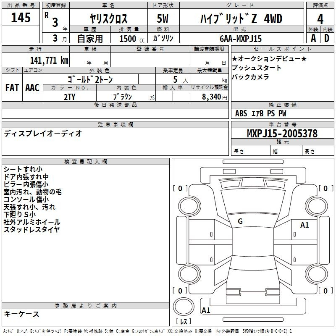The height and width of the screenshot is (336, 336).
Task: Click the evaluation score 4
Action: pos(320,19)
